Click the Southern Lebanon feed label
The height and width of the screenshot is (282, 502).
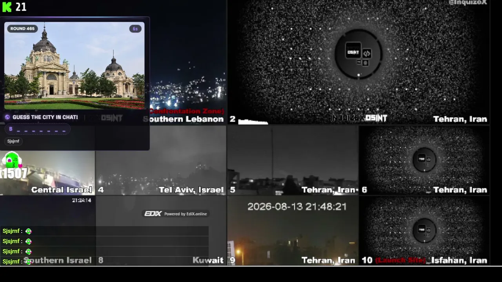(184, 119)
